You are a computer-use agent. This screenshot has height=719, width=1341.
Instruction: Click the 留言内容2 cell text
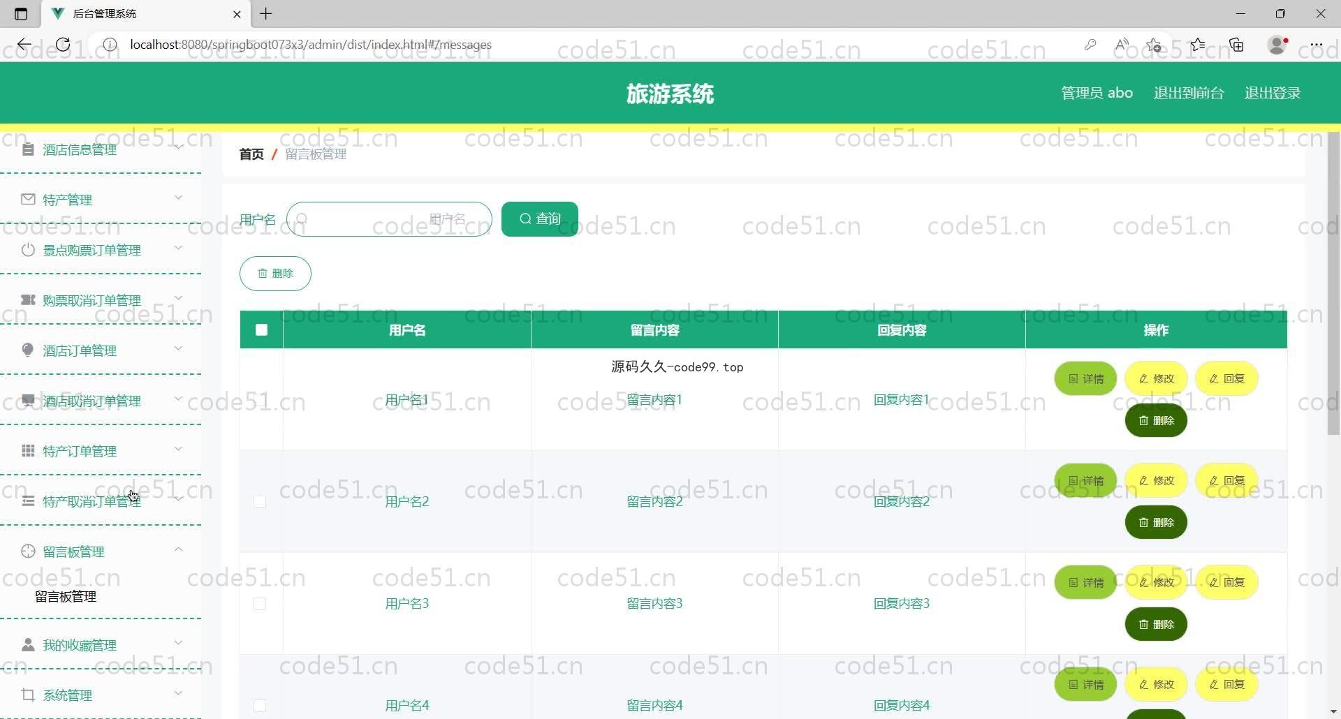pos(654,501)
